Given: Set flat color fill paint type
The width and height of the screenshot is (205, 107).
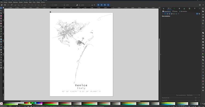Looking at the screenshot, I should click(x=165, y=14).
